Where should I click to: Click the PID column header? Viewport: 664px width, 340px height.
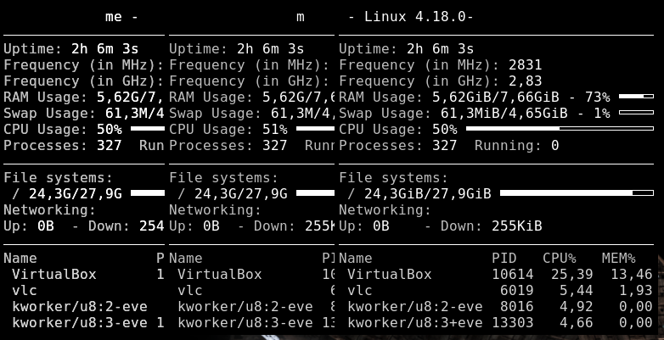[x=504, y=258]
